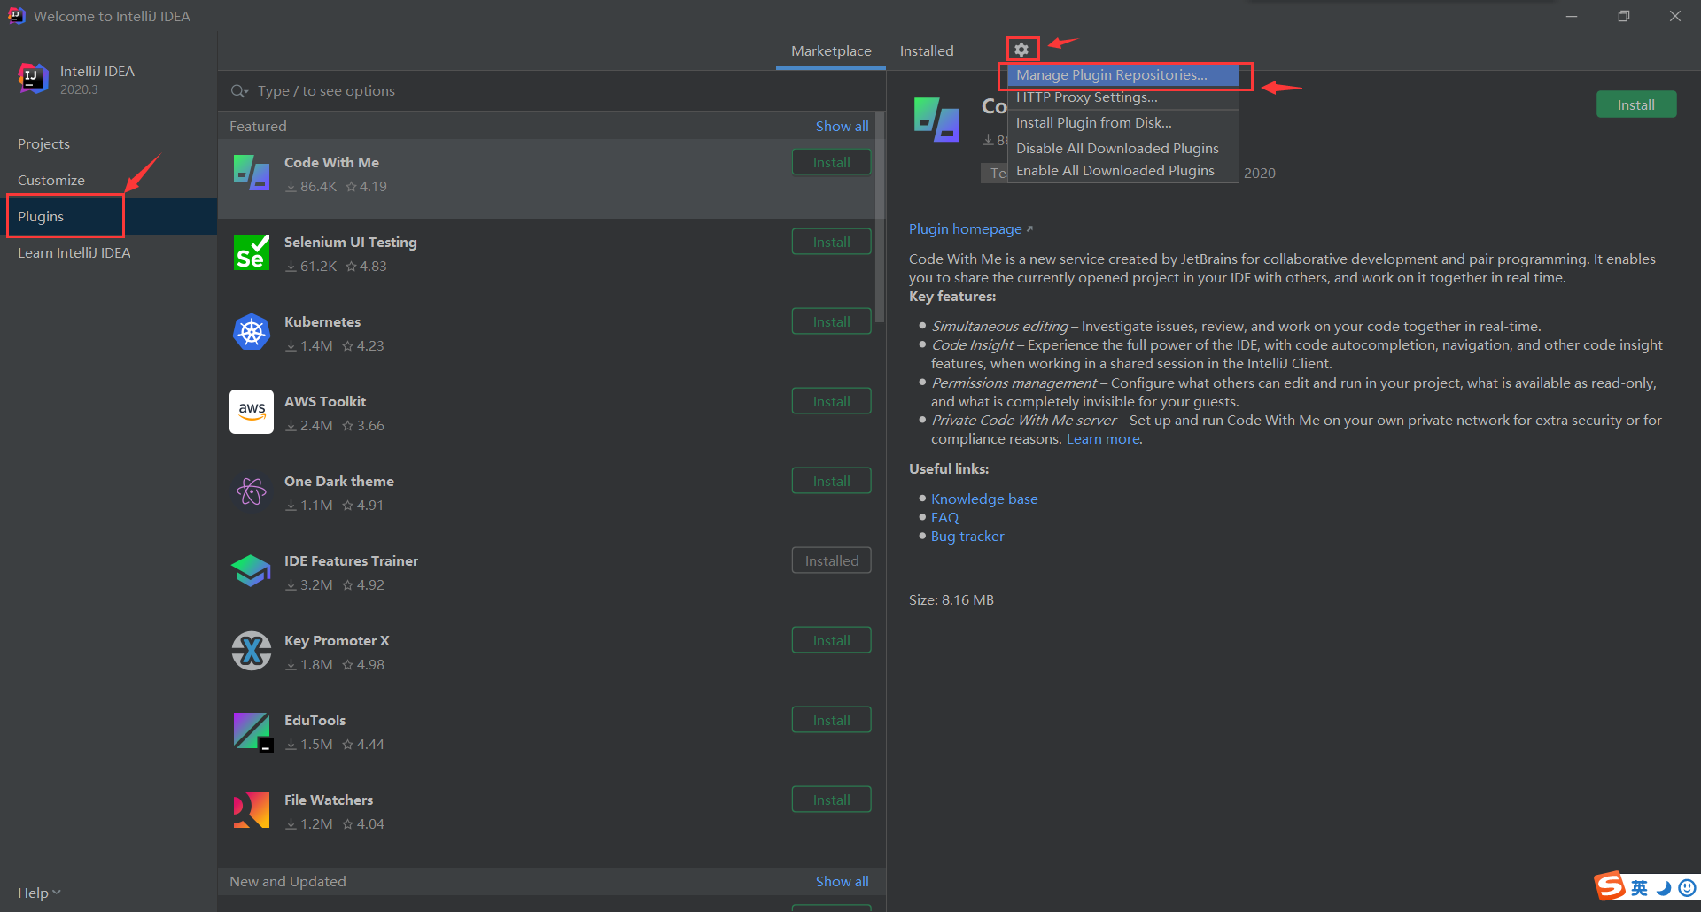Select the Selenium UI Testing plugin title
This screenshot has width=1701, height=912.
[350, 243]
